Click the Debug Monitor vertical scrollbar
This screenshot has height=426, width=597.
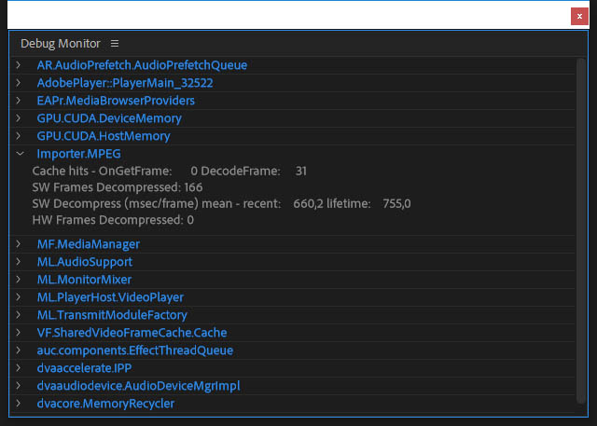(580, 230)
